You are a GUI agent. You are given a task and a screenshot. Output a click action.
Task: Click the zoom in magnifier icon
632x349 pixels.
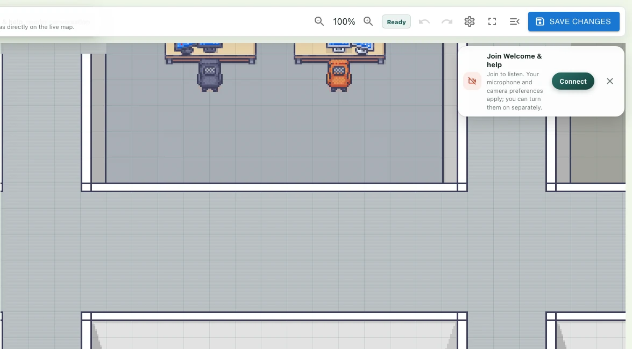368,21
